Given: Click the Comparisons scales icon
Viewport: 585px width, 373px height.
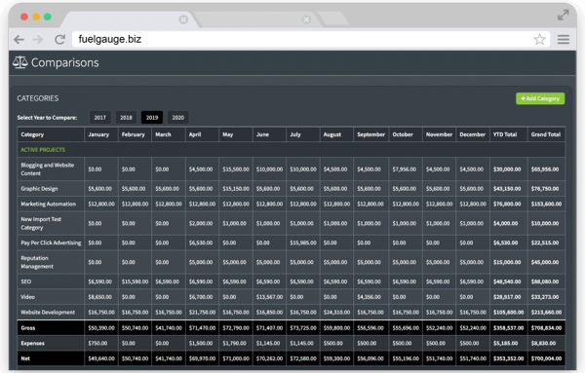Looking at the screenshot, I should click(20, 62).
